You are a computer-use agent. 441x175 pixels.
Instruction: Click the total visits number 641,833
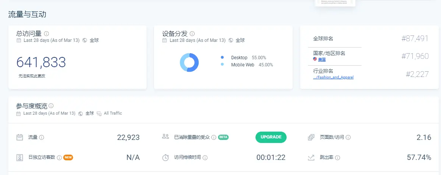tap(41, 62)
